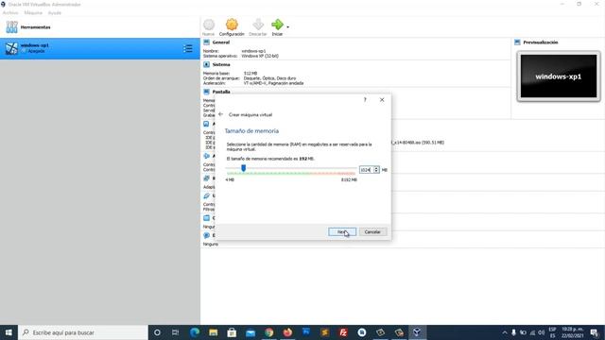Open FileZilla from taskbar
The image size is (605, 340).
[343, 332]
